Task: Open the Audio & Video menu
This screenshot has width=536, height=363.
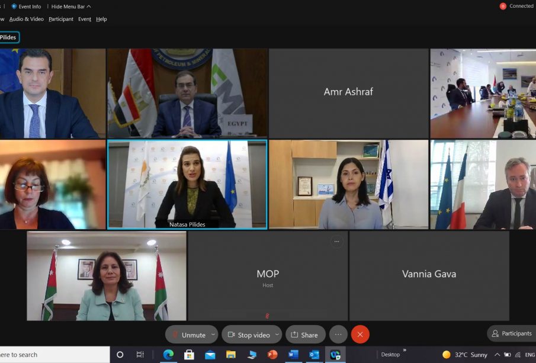Action: [x=27, y=19]
